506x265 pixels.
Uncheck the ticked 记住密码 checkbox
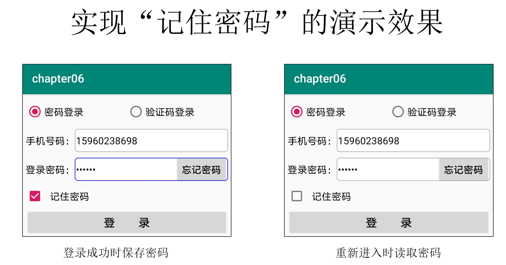(35, 196)
